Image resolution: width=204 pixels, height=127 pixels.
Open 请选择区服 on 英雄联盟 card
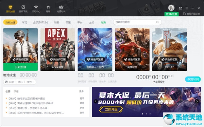click(132, 59)
